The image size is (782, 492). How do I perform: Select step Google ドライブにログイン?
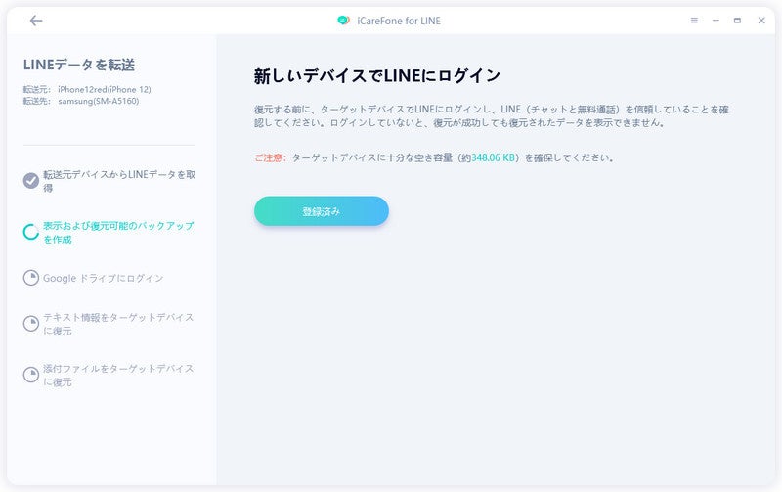pyautogui.click(x=104, y=278)
